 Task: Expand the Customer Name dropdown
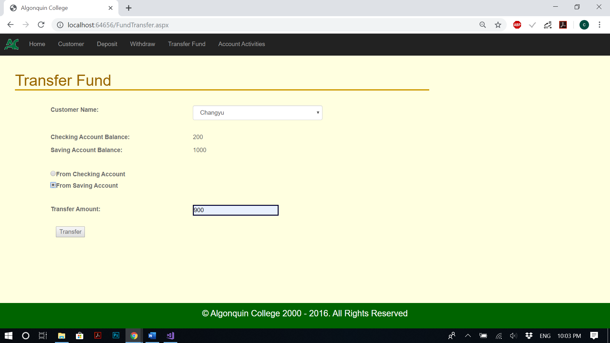tap(257, 113)
